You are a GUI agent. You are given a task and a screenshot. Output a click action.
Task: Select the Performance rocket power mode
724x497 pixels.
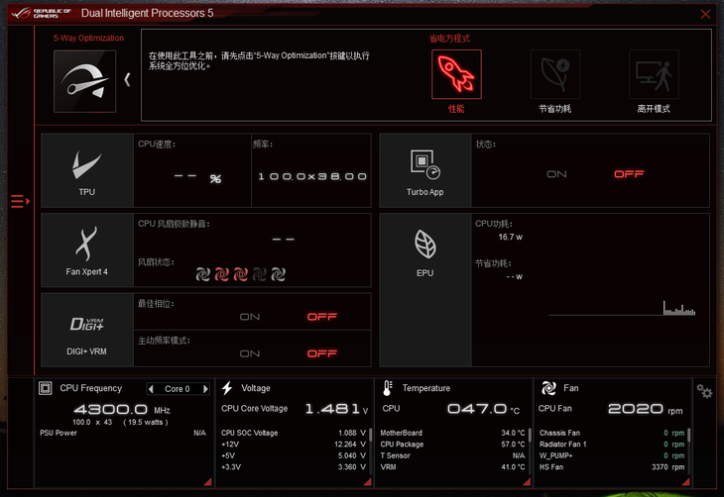(456, 74)
